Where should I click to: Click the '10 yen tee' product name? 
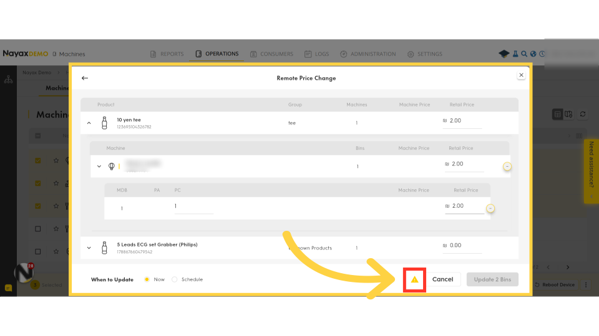tap(129, 119)
